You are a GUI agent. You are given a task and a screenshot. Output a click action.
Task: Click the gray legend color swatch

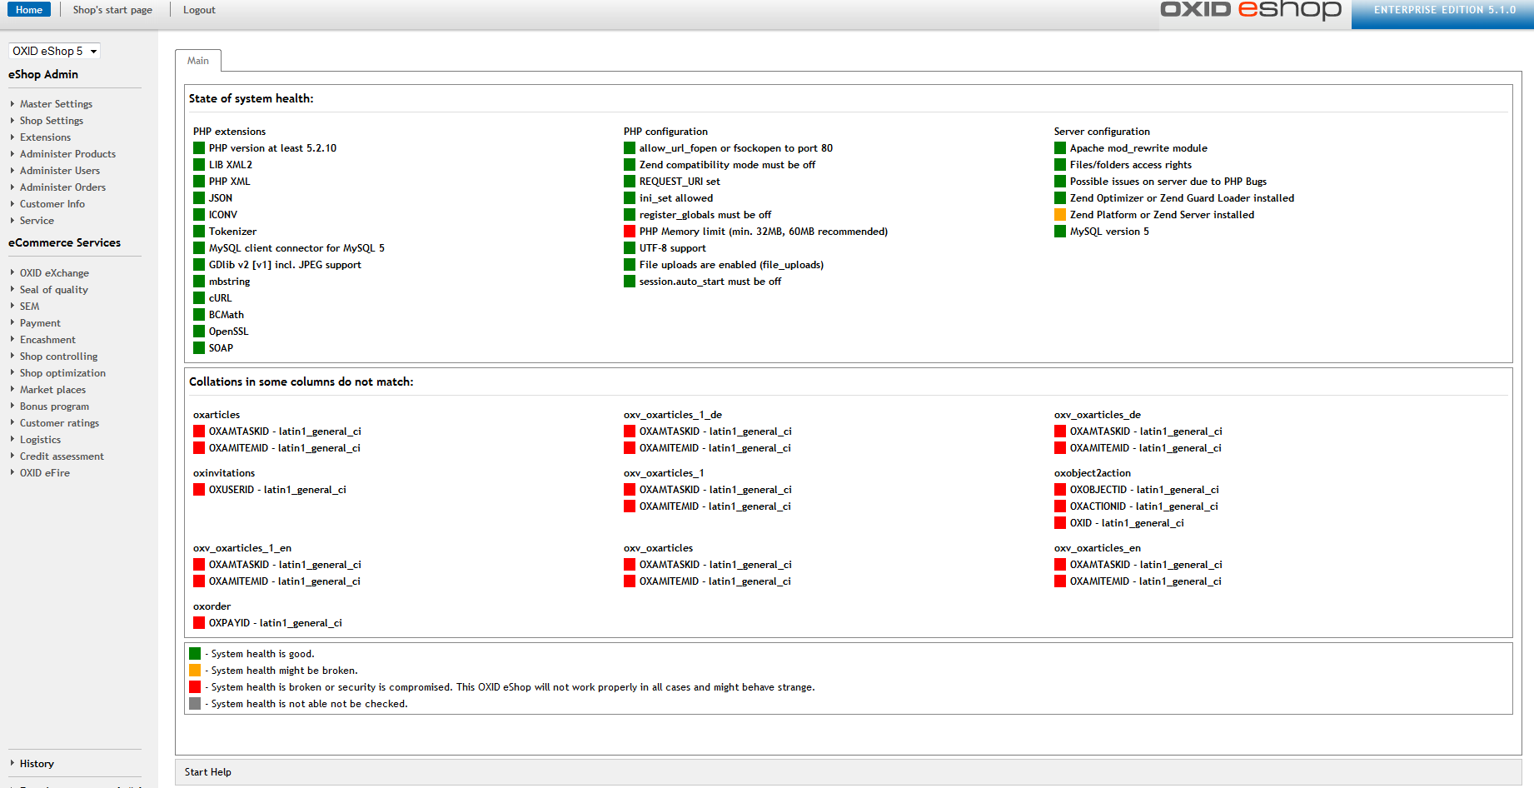click(195, 704)
